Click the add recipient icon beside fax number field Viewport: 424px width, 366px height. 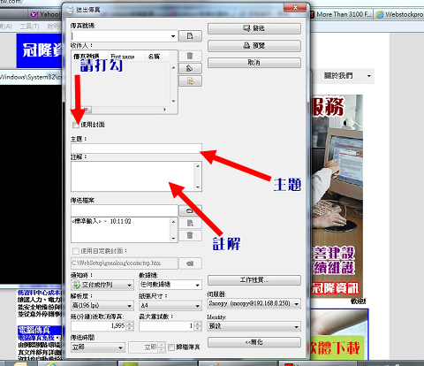[190, 36]
